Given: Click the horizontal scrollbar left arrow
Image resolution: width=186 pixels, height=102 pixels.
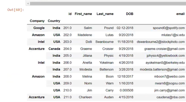Looking at the screenshot, I should pyautogui.click(x=28, y=4).
